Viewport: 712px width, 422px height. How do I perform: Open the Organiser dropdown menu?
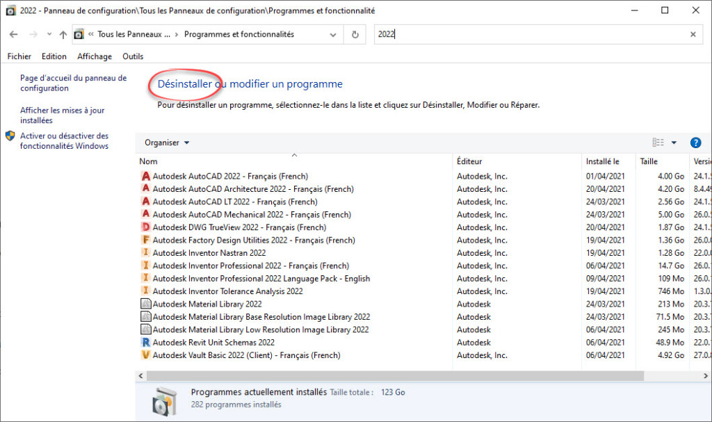point(165,143)
